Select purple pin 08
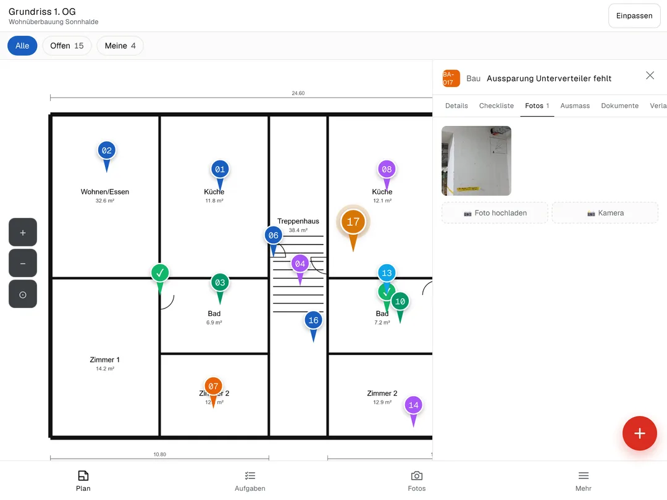Viewport: 667px width, 500px height. [x=387, y=169]
